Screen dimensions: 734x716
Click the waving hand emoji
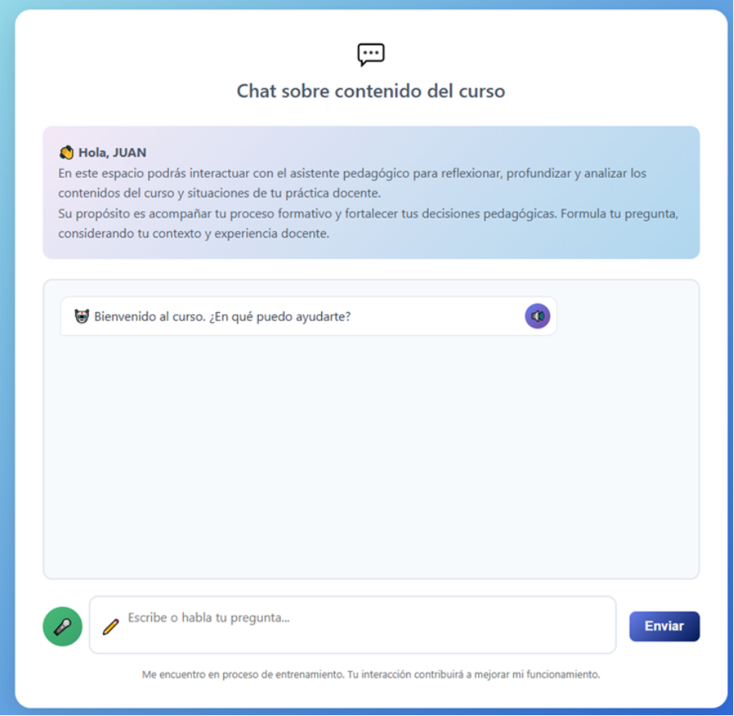coord(66,152)
